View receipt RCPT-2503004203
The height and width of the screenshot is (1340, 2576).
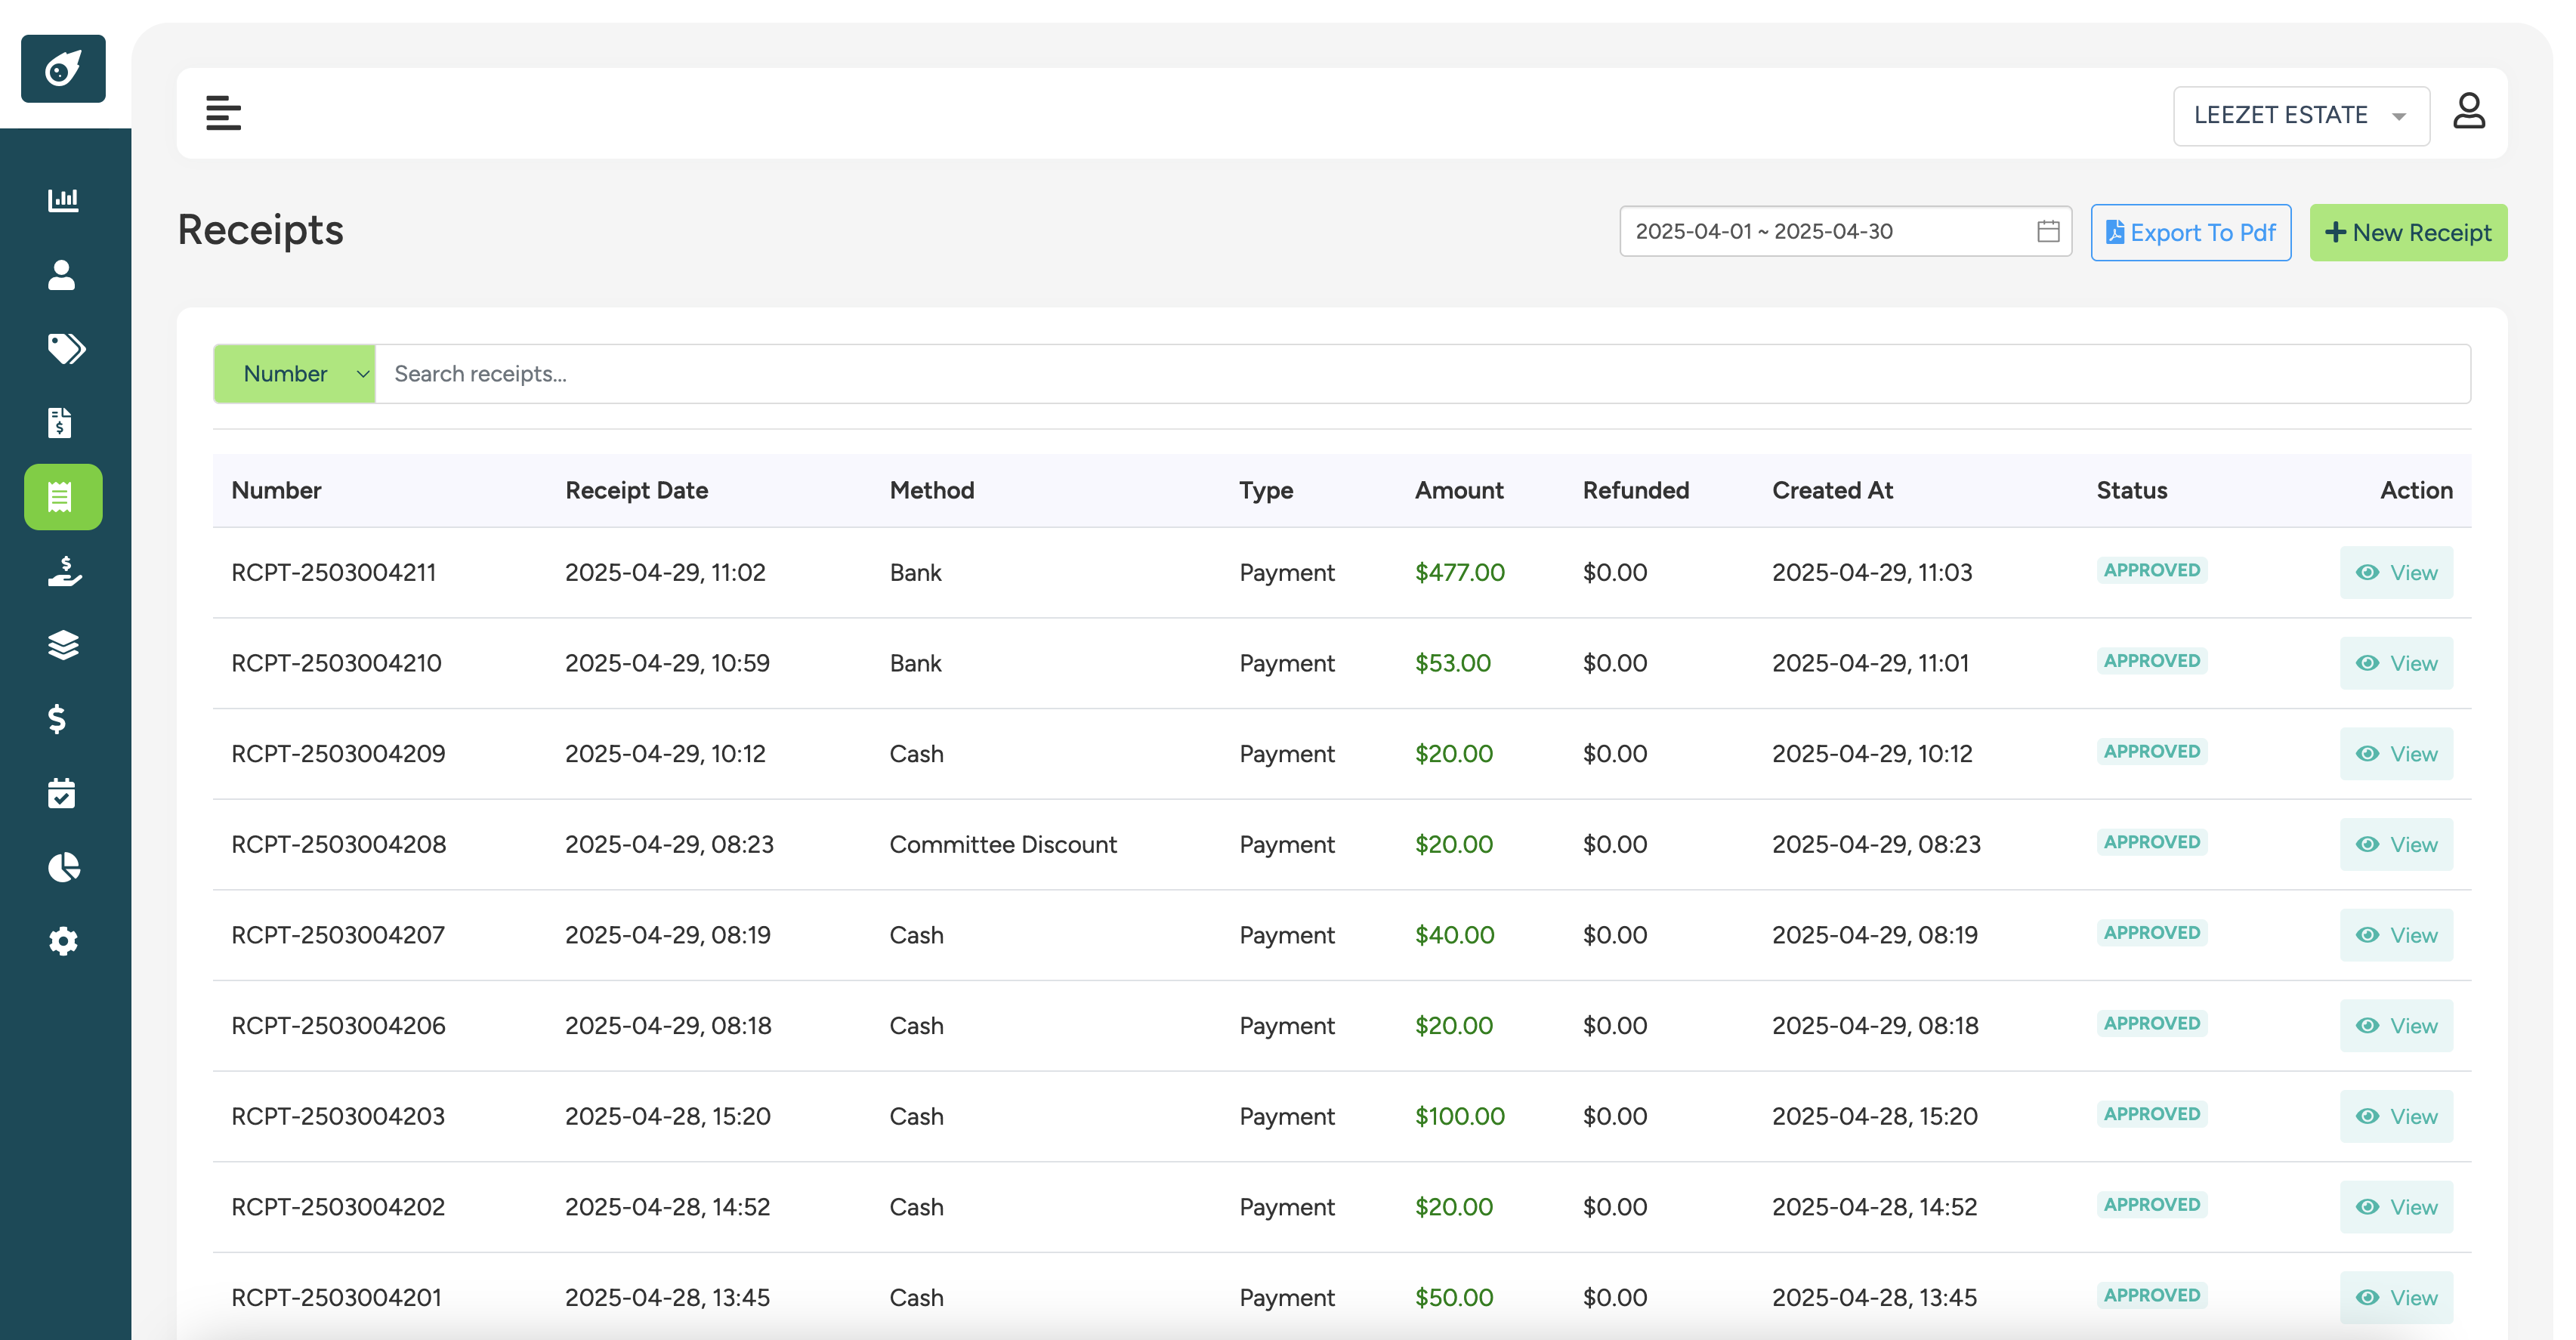(2396, 1117)
